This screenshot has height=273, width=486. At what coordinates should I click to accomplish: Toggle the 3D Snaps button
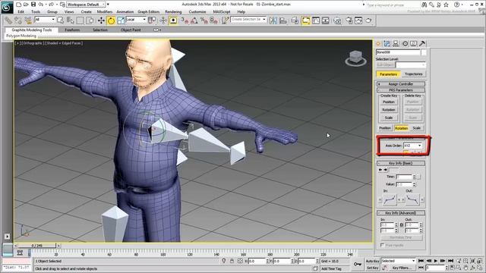pos(185,20)
